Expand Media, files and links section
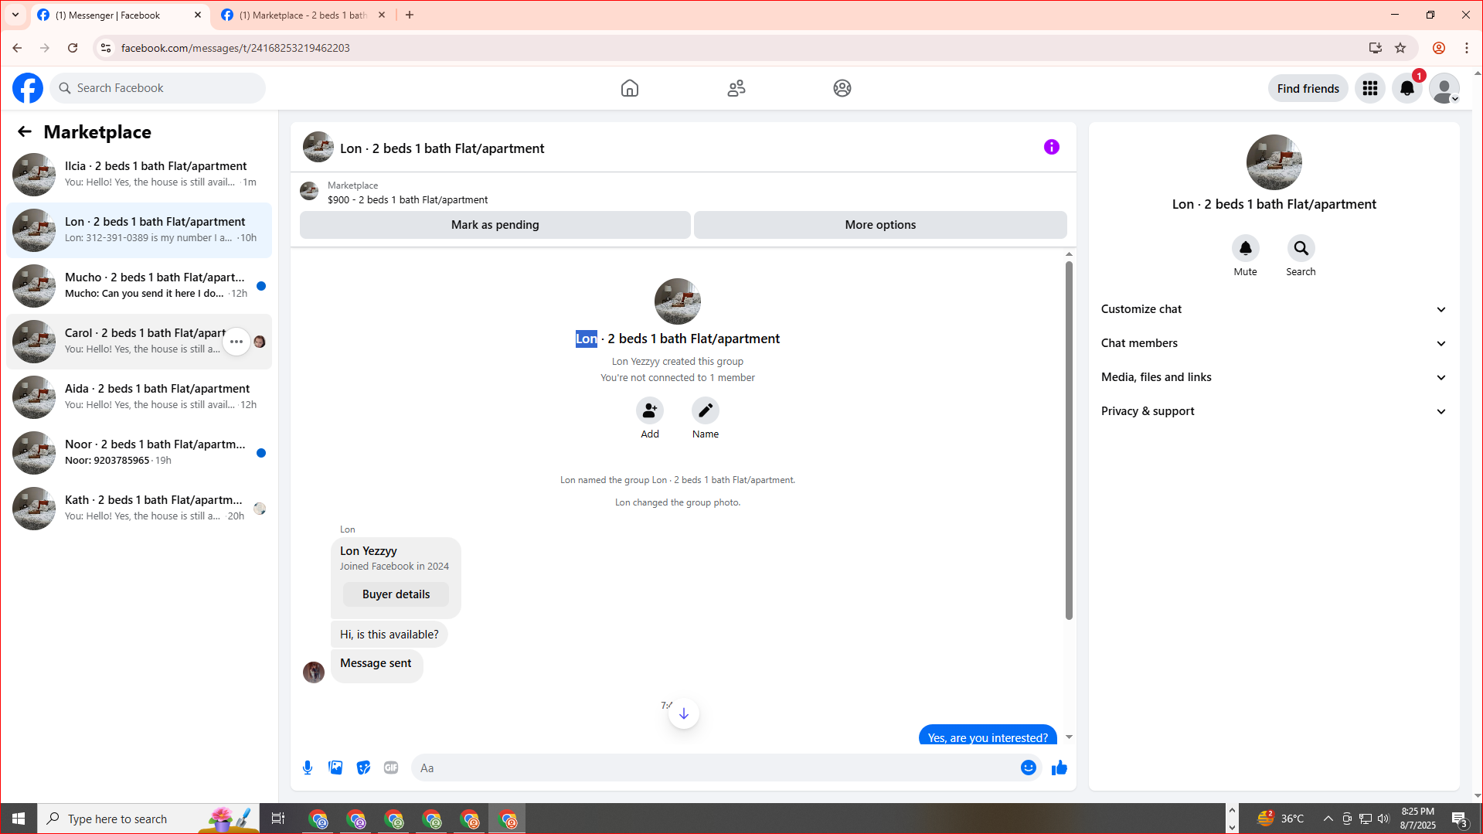This screenshot has height=834, width=1483. [x=1274, y=377]
